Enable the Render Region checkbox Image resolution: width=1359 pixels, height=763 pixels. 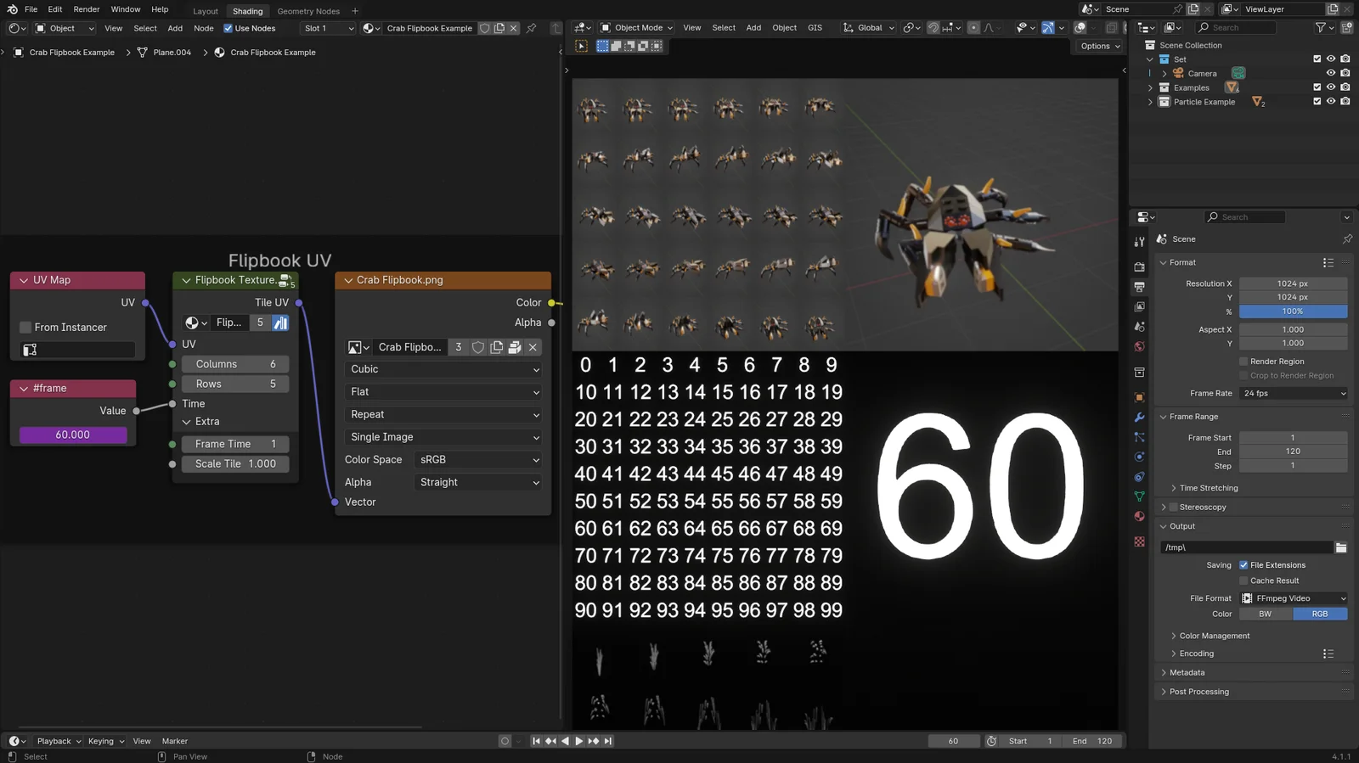(x=1243, y=362)
